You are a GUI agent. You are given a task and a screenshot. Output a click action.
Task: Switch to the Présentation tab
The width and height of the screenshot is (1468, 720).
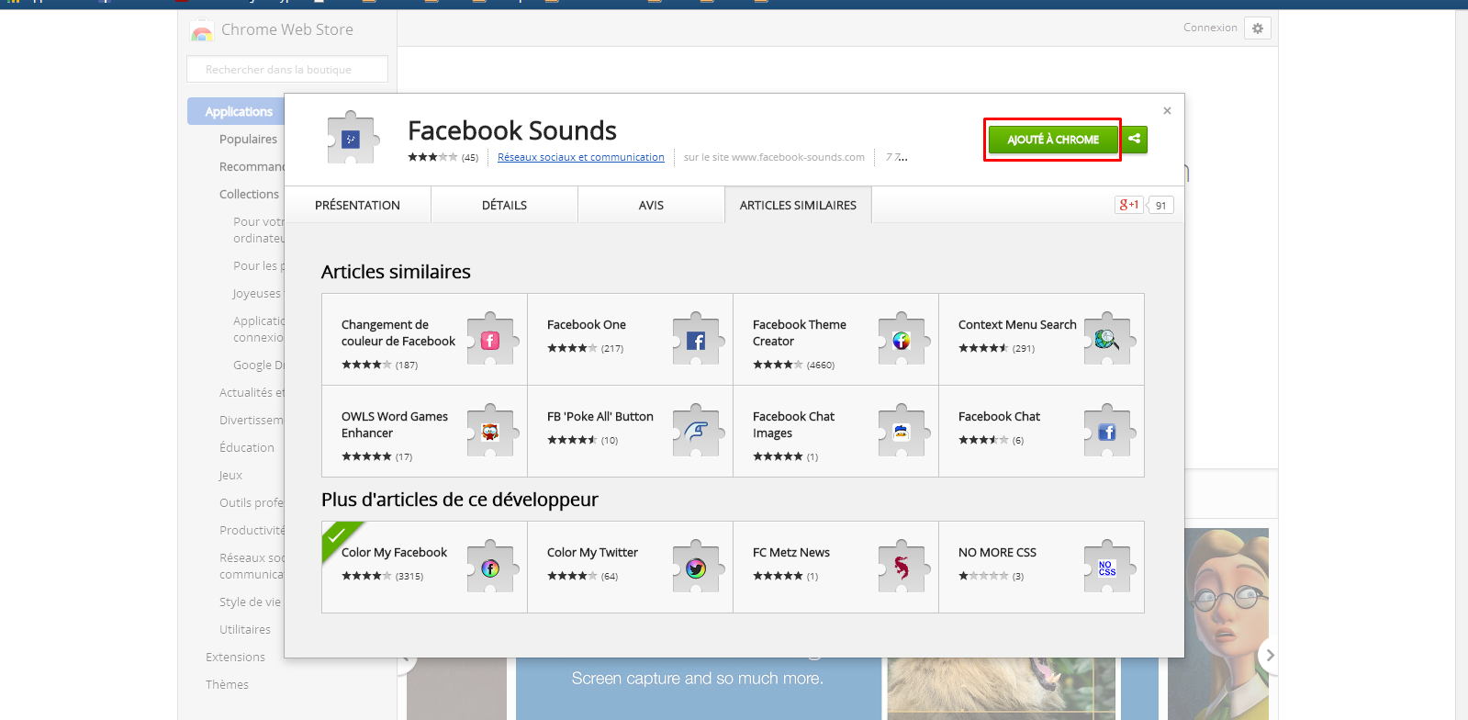(x=357, y=205)
